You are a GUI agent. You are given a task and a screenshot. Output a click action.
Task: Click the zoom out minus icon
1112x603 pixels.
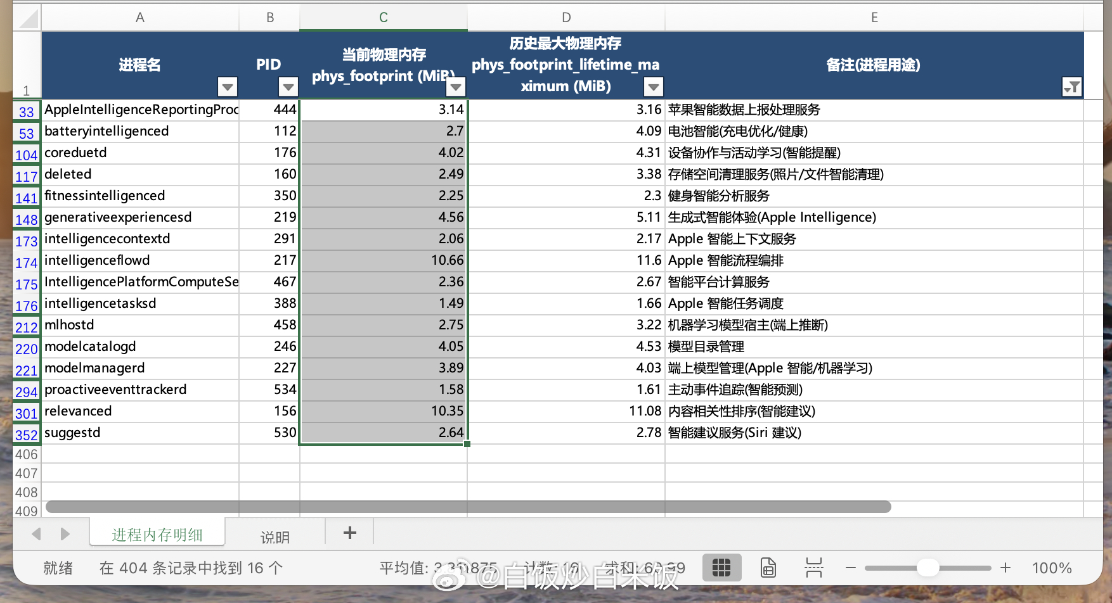(851, 568)
